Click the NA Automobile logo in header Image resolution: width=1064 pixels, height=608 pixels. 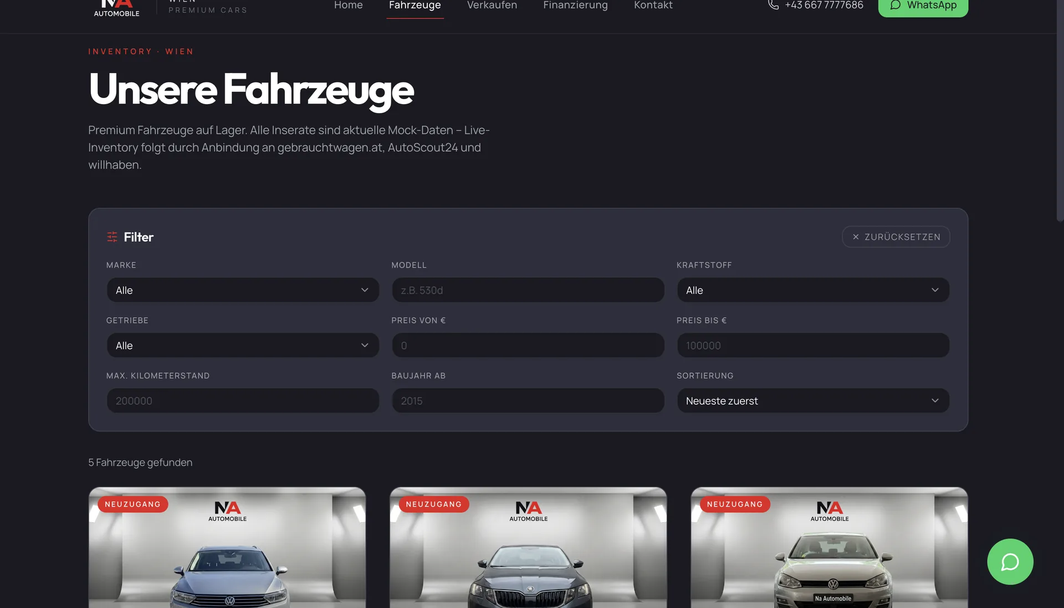pyautogui.click(x=117, y=8)
